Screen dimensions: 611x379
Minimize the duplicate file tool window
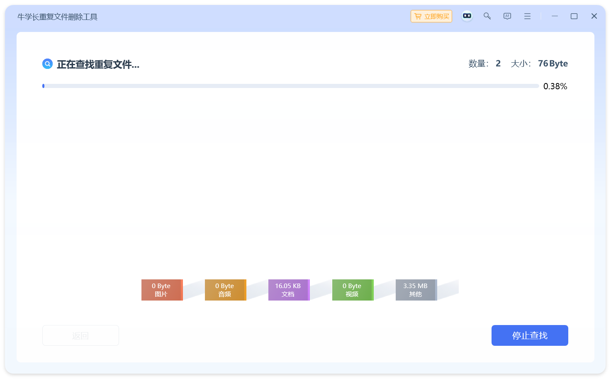pyautogui.click(x=555, y=16)
